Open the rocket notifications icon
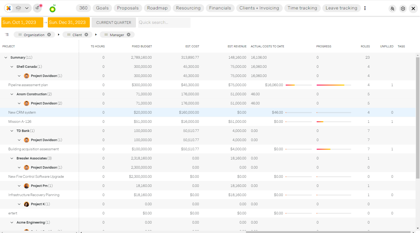This screenshot has height=233, width=420. coord(37,8)
